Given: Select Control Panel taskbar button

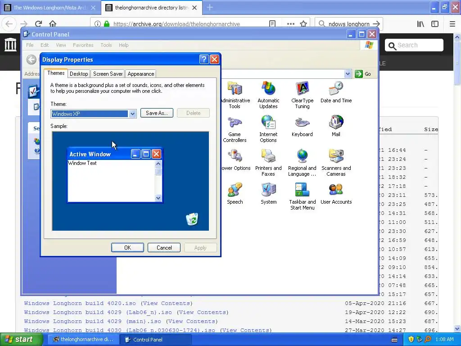Looking at the screenshot, I should point(155,340).
